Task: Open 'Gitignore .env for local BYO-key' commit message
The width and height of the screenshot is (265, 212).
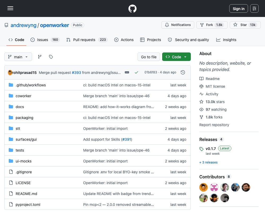Action: [x=118, y=172]
